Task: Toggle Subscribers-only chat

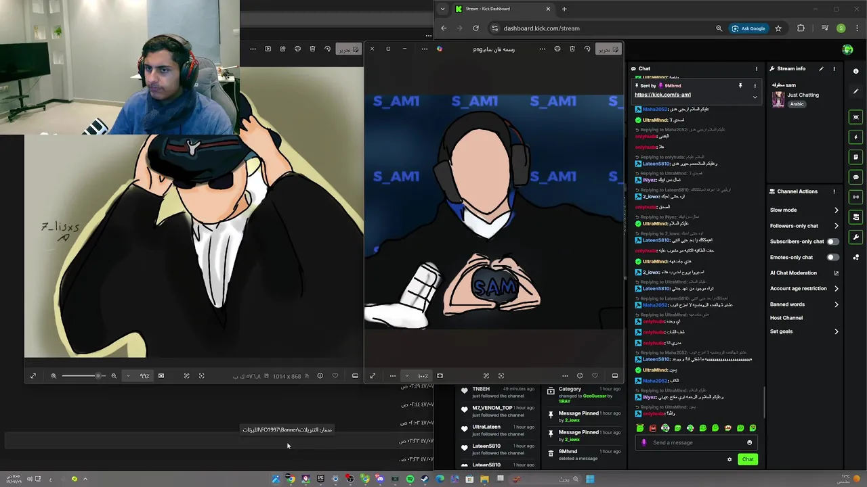Action: pyautogui.click(x=832, y=241)
